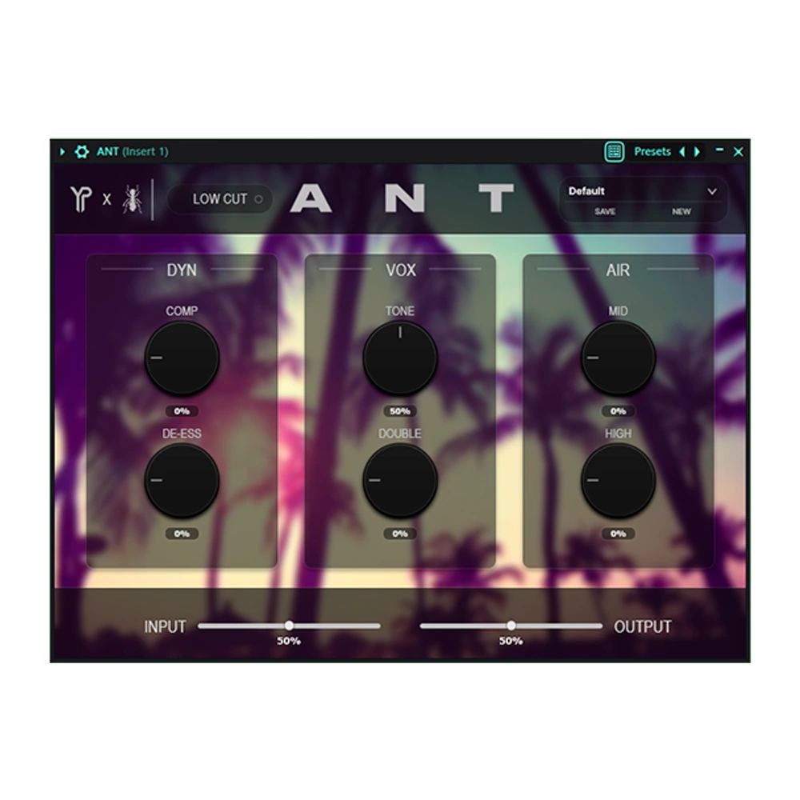Click the HIGH knob in AIR section
The width and height of the screenshot is (800, 800).
[x=618, y=480]
